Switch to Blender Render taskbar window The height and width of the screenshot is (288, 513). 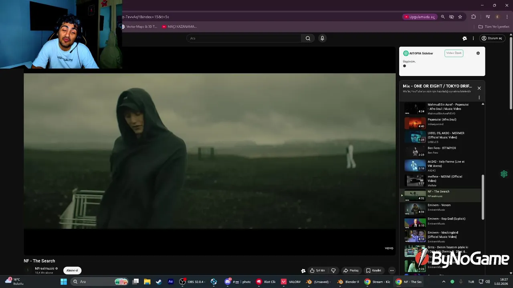click(348, 282)
